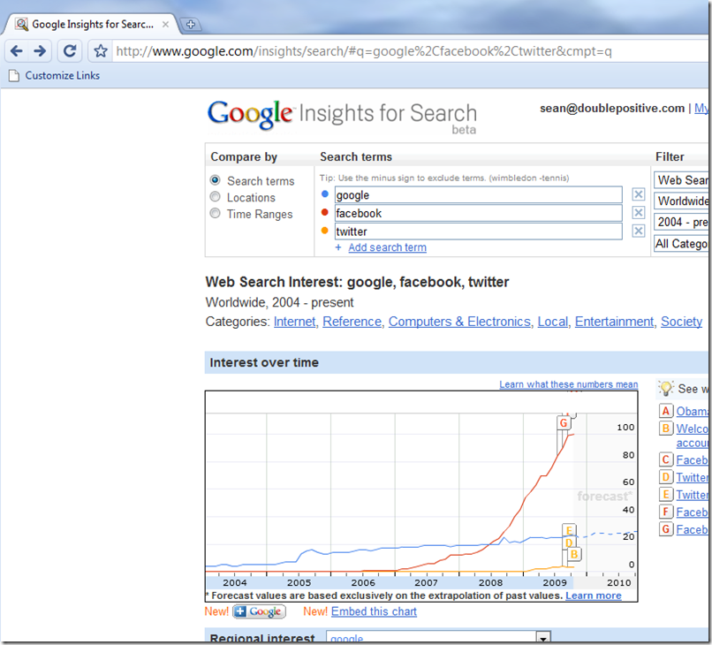Open the Twitter headline beside letter D
Screen dimensions: 712x645
[692, 477]
